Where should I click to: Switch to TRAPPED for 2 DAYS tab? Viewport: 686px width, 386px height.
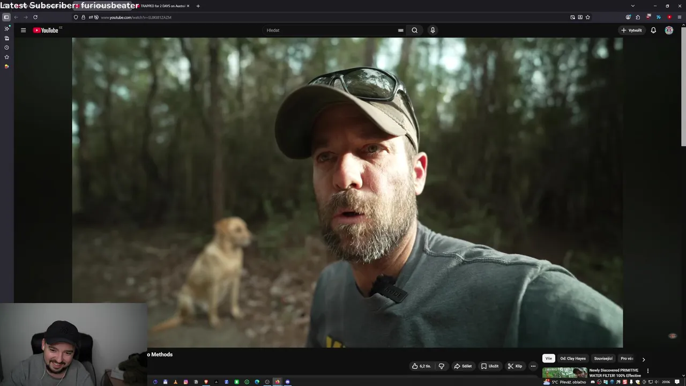[162, 6]
